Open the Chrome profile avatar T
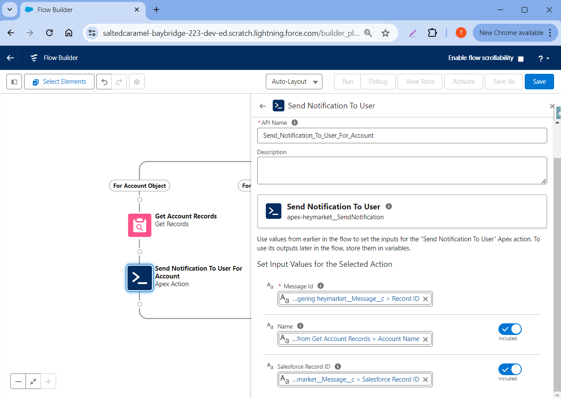The width and height of the screenshot is (561, 398). click(x=461, y=33)
